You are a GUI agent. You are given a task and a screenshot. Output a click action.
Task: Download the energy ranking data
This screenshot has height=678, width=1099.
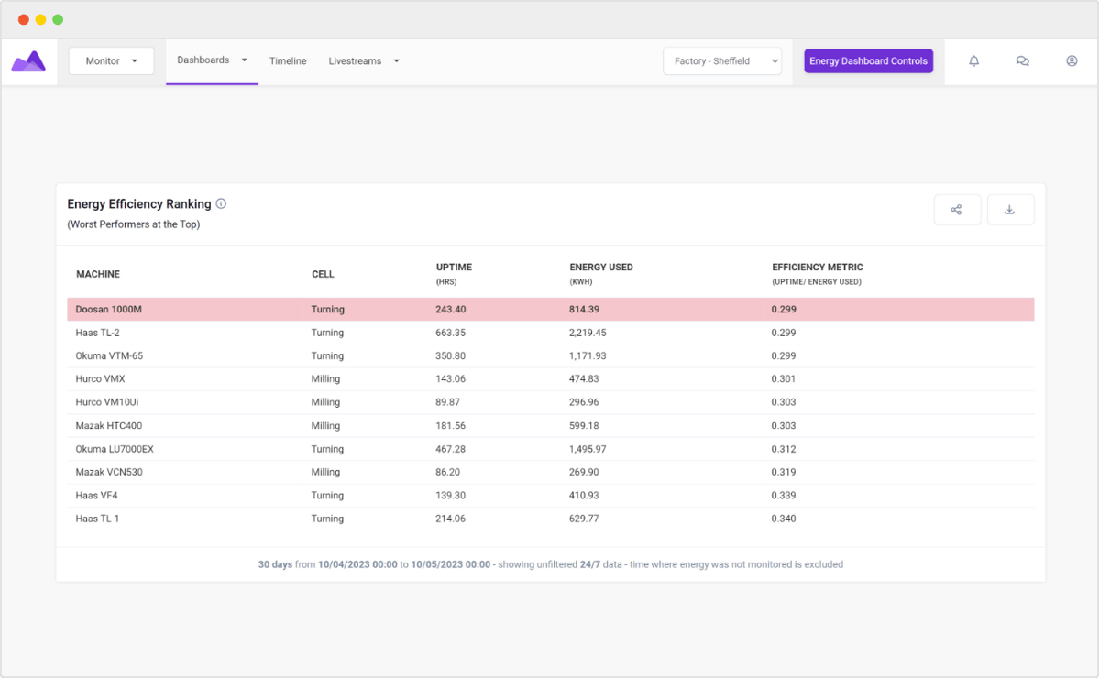click(x=1010, y=209)
